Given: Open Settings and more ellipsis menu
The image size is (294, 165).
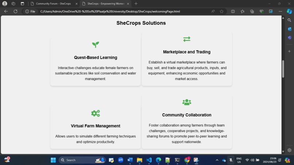Looking at the screenshot, I should [x=280, y=11].
